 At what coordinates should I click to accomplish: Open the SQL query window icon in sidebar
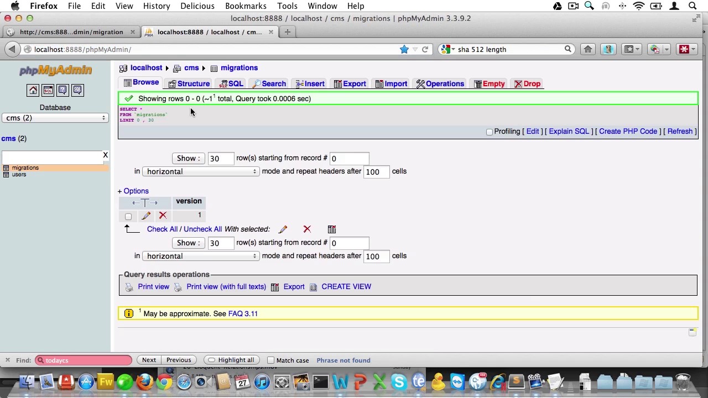48,90
